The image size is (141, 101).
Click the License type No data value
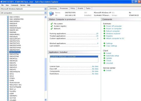click(x=95, y=66)
